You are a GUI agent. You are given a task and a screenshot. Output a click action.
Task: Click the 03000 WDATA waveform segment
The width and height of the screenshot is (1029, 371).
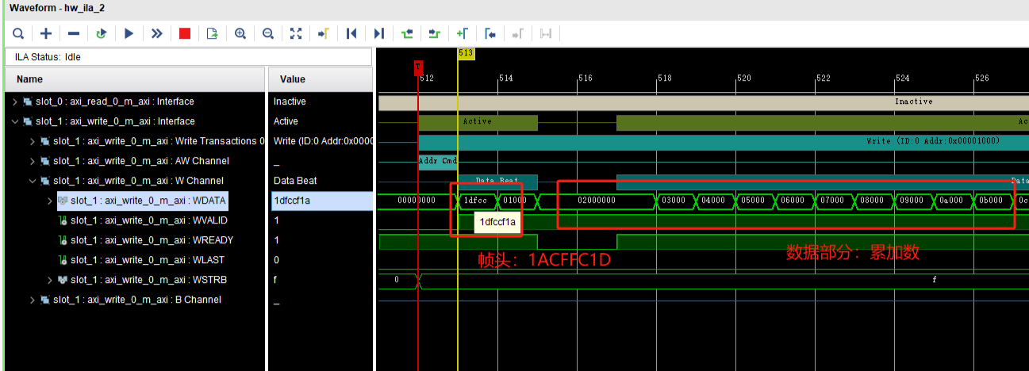click(675, 201)
